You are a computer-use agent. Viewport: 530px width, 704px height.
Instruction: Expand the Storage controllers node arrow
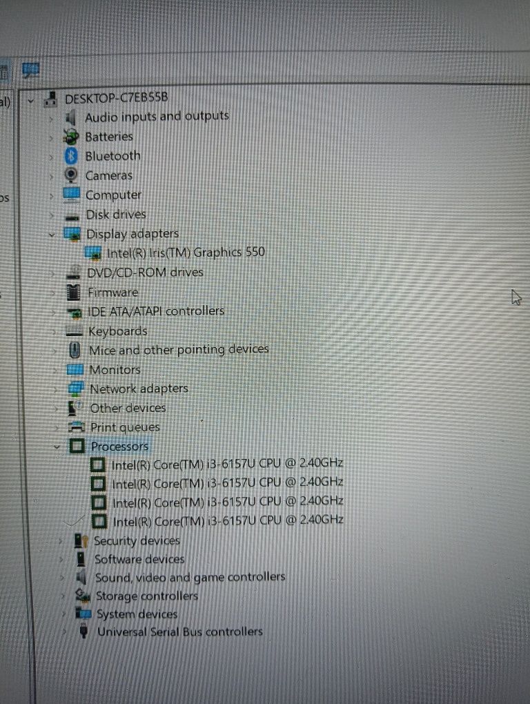click(x=62, y=596)
